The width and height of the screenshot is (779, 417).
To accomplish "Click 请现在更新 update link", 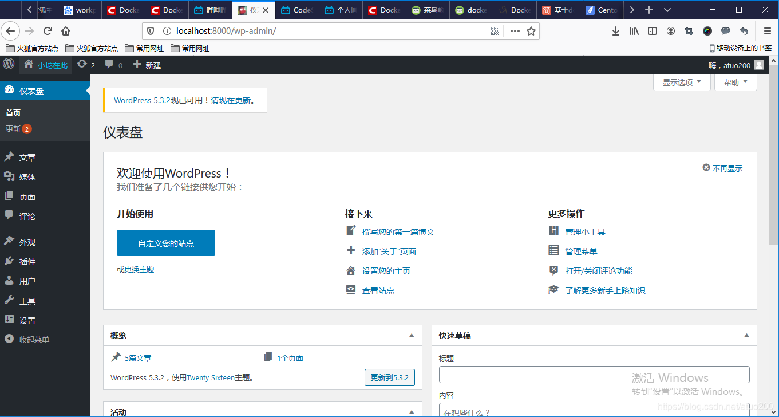I will (231, 100).
